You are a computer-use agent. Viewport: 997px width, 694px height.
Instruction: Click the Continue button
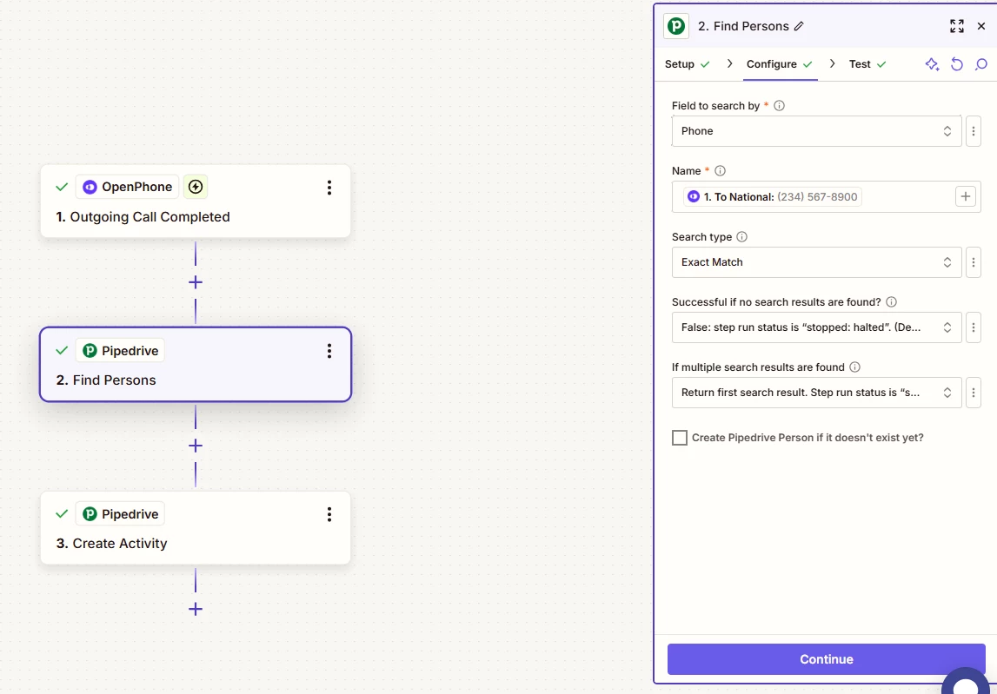(x=826, y=659)
